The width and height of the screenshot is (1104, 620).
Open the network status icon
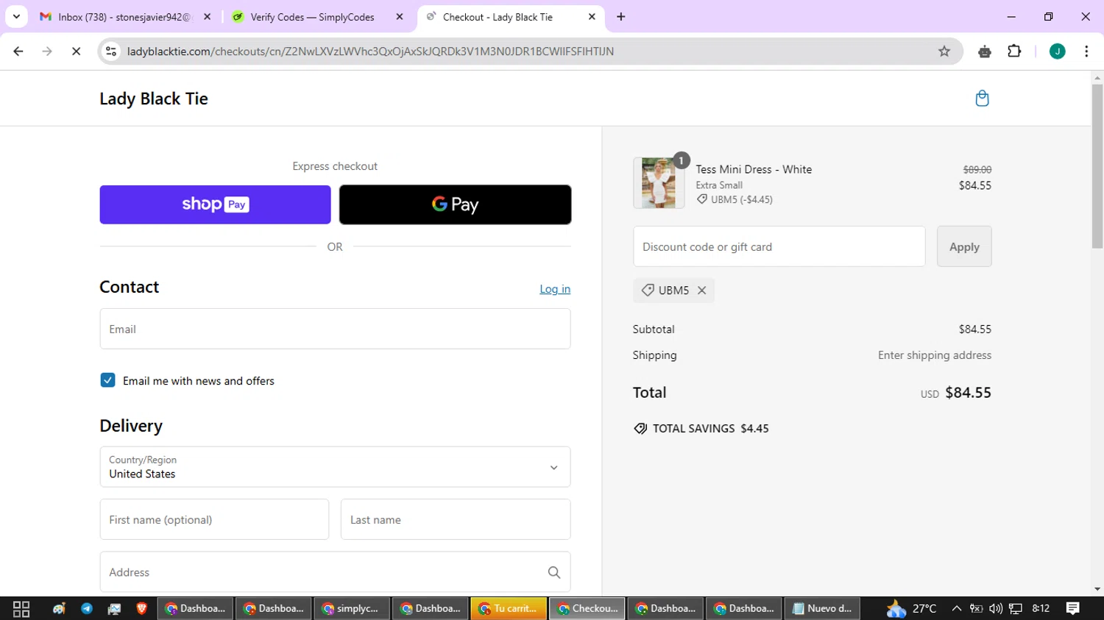1016,608
